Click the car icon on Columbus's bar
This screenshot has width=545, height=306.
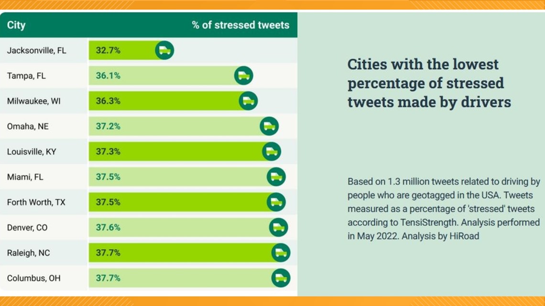[x=281, y=278]
